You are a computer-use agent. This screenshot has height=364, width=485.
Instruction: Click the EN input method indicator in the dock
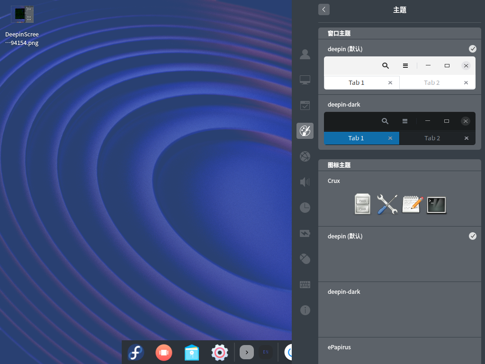pyautogui.click(x=265, y=352)
